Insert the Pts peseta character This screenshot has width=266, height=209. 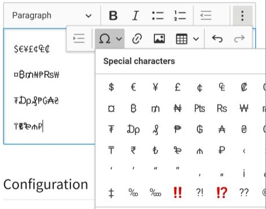(x=200, y=109)
